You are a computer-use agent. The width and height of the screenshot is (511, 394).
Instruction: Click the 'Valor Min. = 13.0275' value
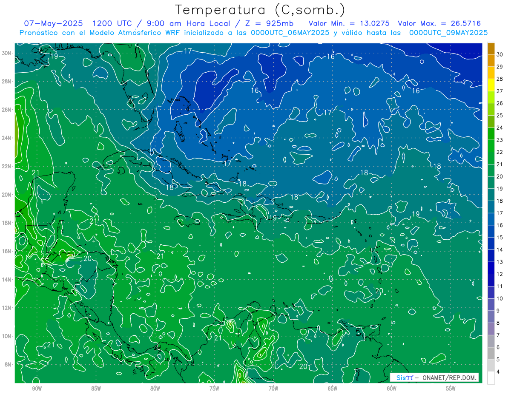(349, 23)
